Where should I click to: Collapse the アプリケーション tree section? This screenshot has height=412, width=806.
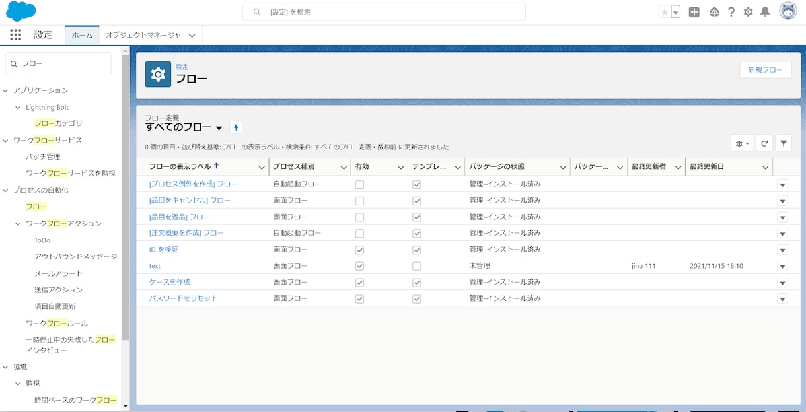[6, 90]
